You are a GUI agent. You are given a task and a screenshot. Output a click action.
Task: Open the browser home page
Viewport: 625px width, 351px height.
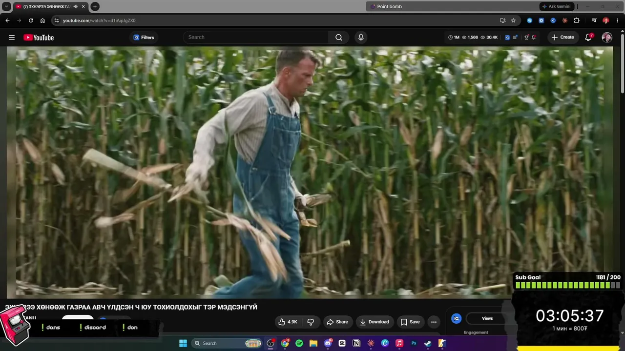[x=42, y=20]
